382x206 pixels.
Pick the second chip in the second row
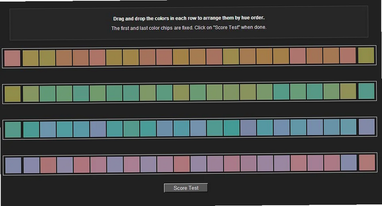tap(31, 93)
